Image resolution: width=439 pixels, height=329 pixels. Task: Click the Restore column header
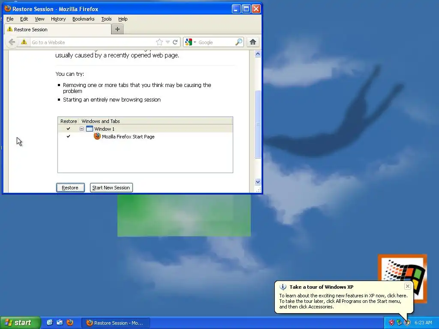68,121
